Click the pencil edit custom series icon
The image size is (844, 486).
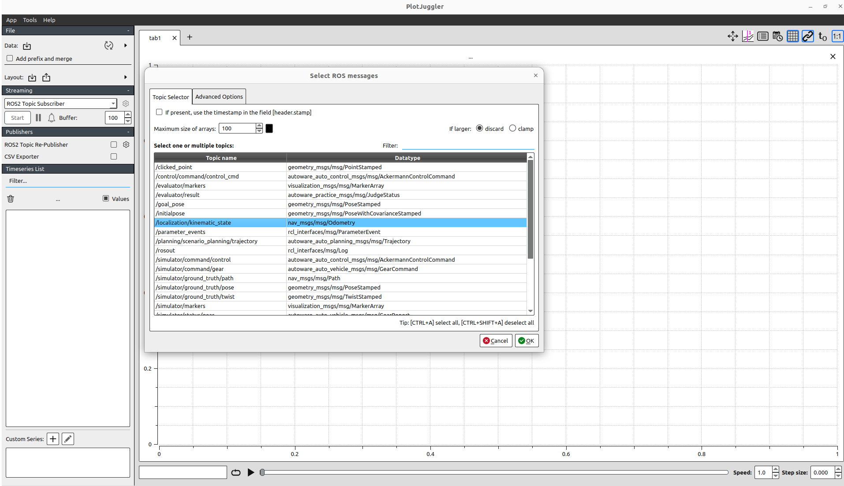point(68,439)
